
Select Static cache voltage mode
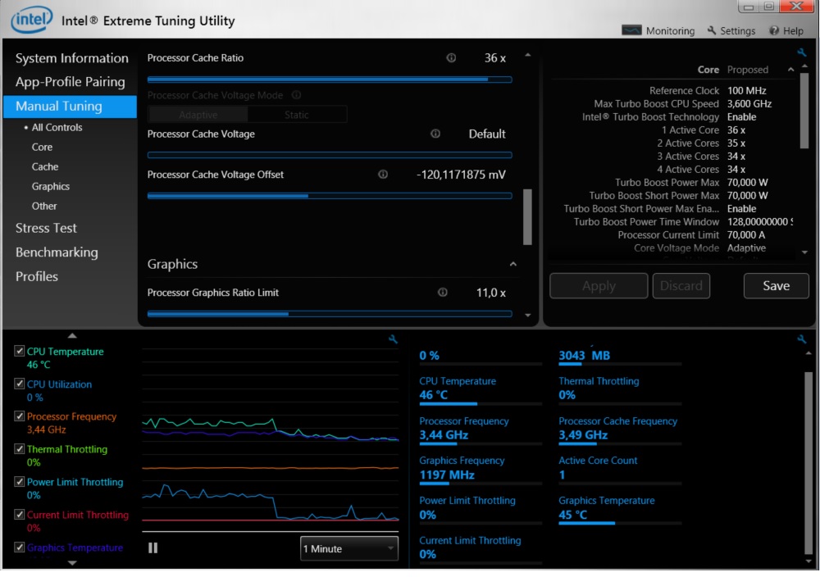coord(297,115)
